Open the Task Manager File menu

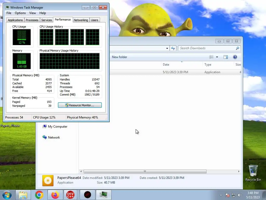9,13
